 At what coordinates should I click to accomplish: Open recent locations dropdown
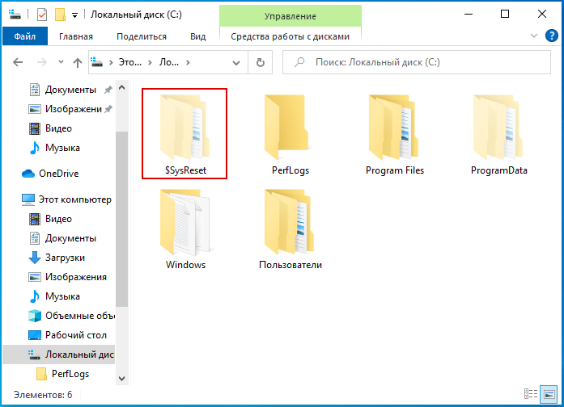coord(61,62)
